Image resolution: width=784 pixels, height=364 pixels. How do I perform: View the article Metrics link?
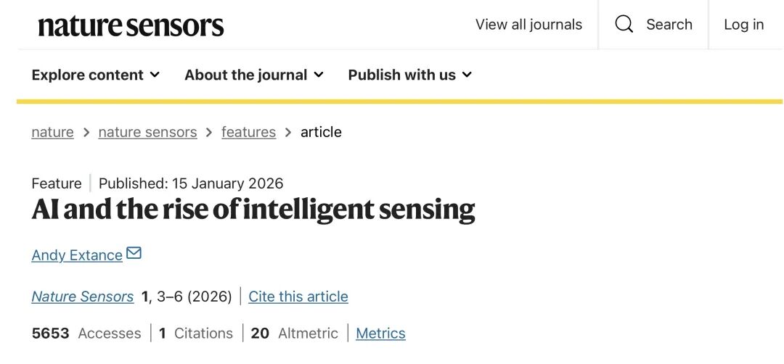pyautogui.click(x=380, y=334)
